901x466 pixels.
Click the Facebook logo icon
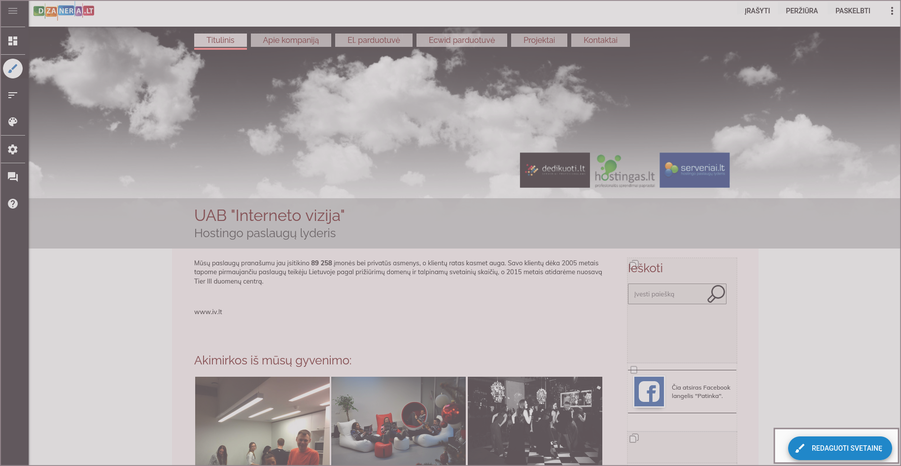coord(649,392)
